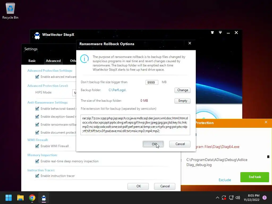Open File Explorer from the taskbar
Viewport: 272px width, 204px height.
20,198
